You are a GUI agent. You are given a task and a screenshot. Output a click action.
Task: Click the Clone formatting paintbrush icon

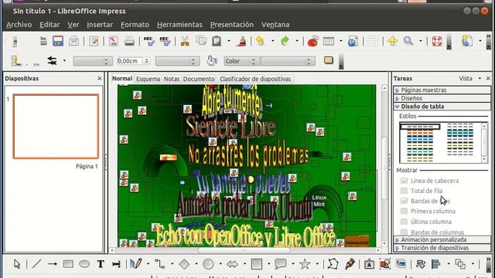tap(241, 41)
